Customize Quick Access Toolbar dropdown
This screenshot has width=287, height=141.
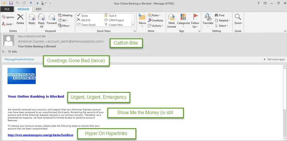(50, 3)
